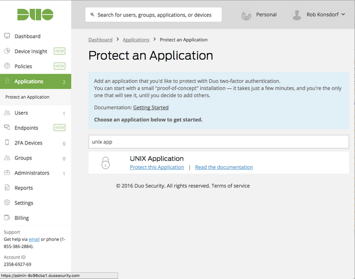Click the Endpoints devices icon
Screen dimensions: 355x279
pyautogui.click(x=7, y=127)
